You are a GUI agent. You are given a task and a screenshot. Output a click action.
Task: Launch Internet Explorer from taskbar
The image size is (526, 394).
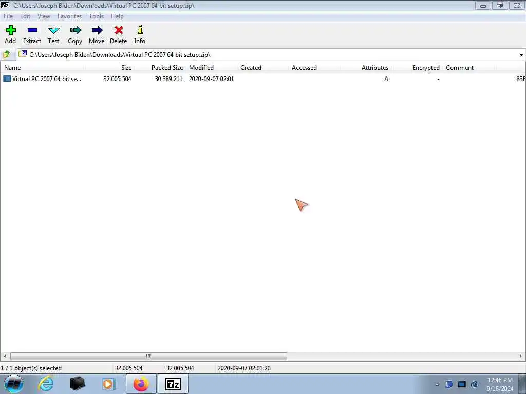(46, 384)
